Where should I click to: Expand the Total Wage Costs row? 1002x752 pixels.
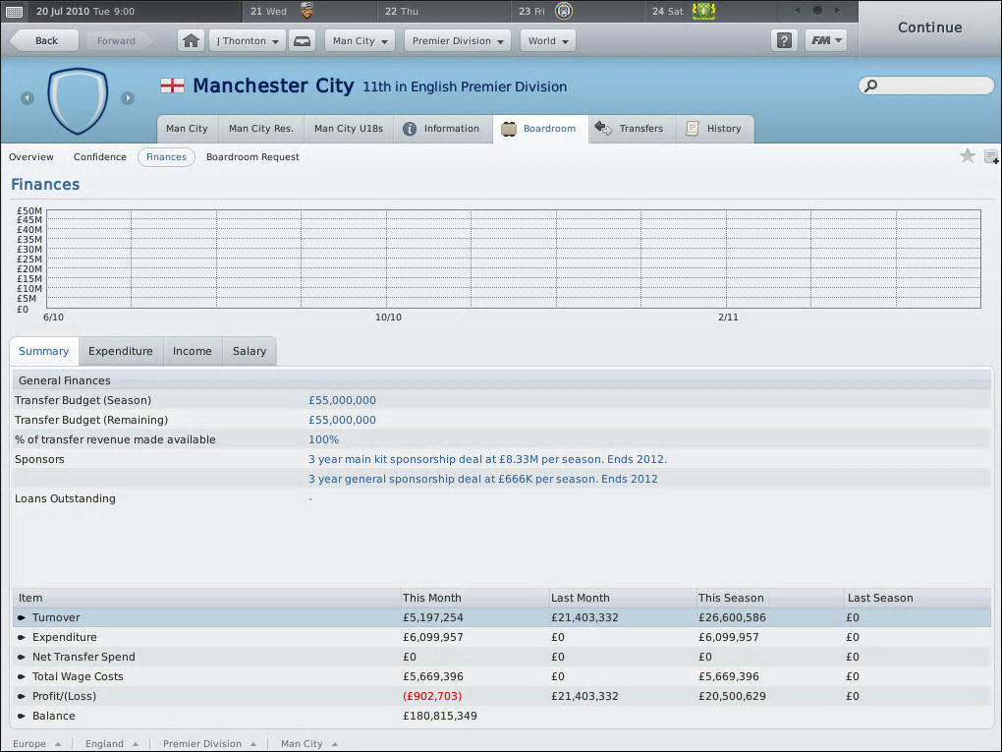click(x=22, y=676)
